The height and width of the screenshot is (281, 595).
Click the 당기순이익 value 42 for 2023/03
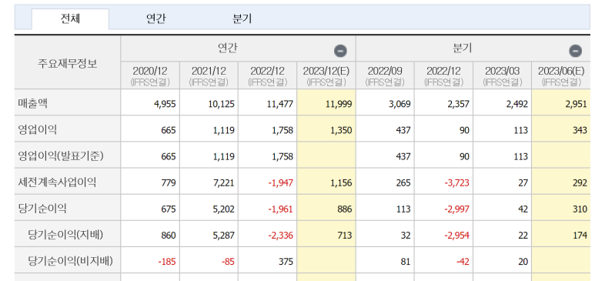click(x=523, y=209)
